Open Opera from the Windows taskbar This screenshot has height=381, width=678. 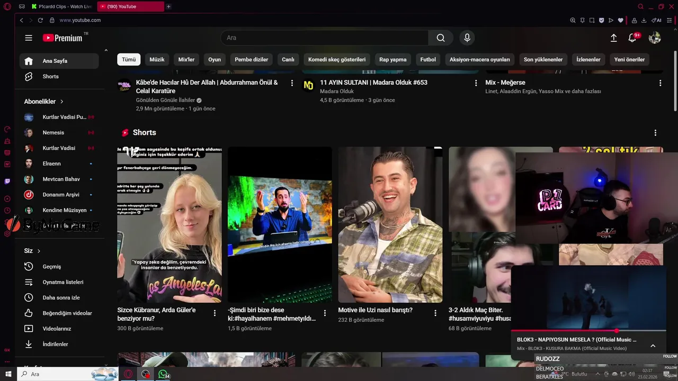(x=128, y=374)
